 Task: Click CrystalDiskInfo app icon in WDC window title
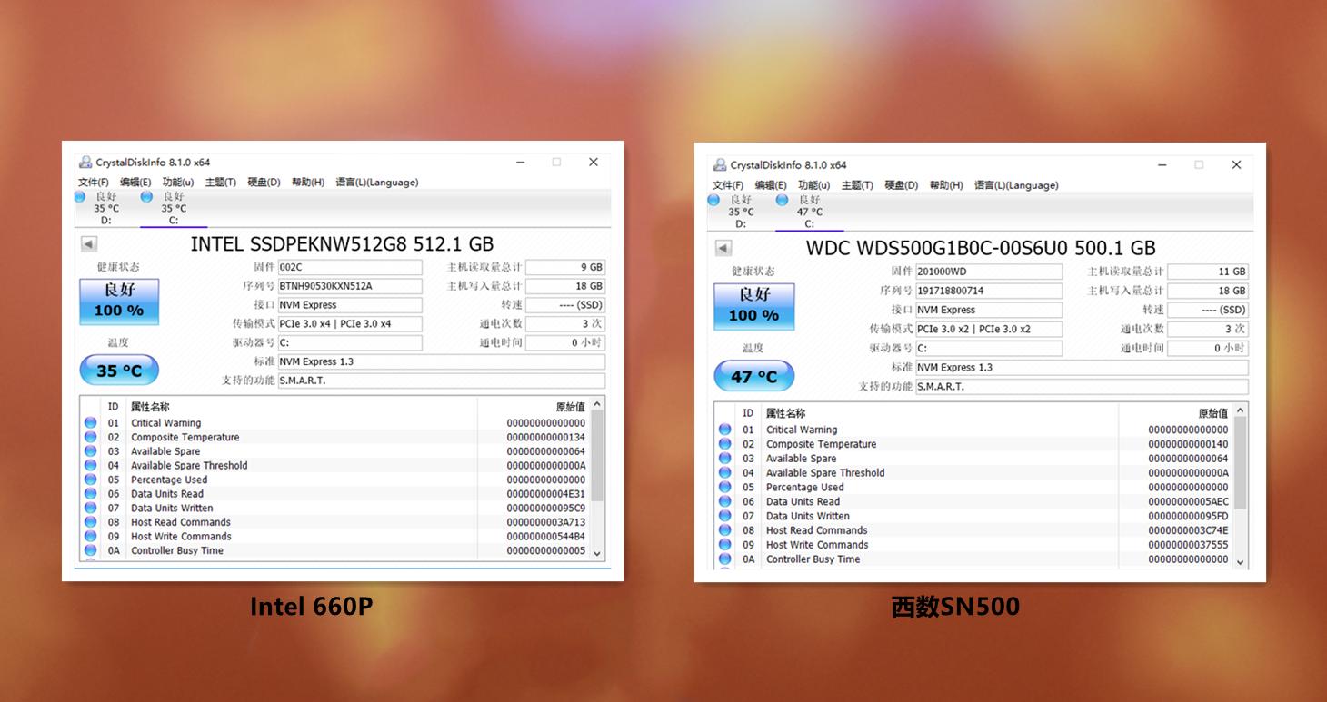[720, 165]
